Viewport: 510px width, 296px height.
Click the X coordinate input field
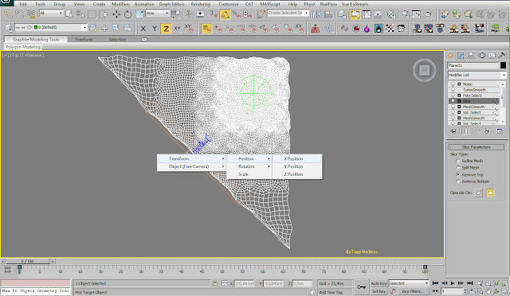[245, 283]
